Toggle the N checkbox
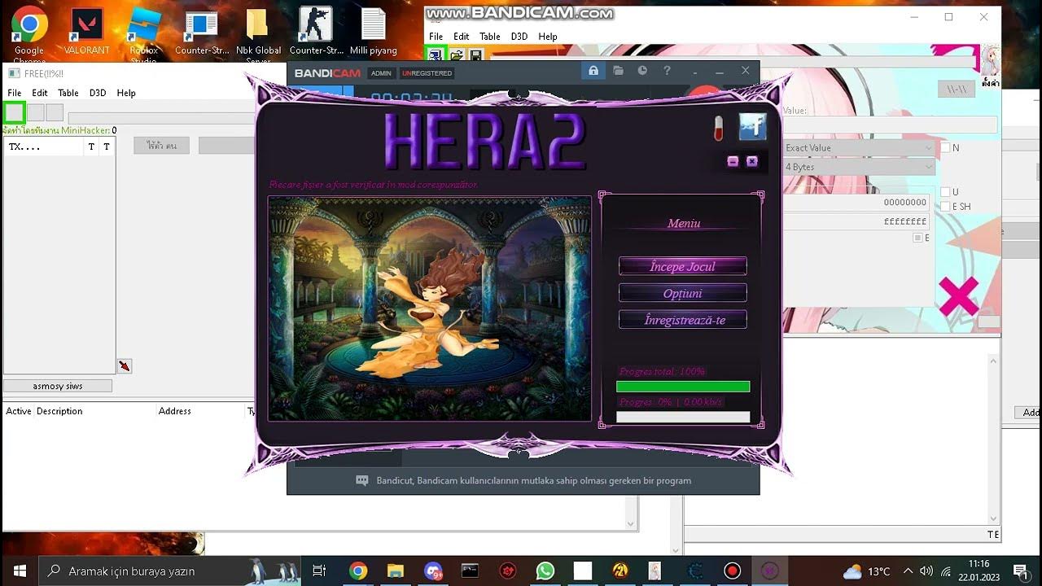Viewport: 1042px width, 586px height. 945,147
